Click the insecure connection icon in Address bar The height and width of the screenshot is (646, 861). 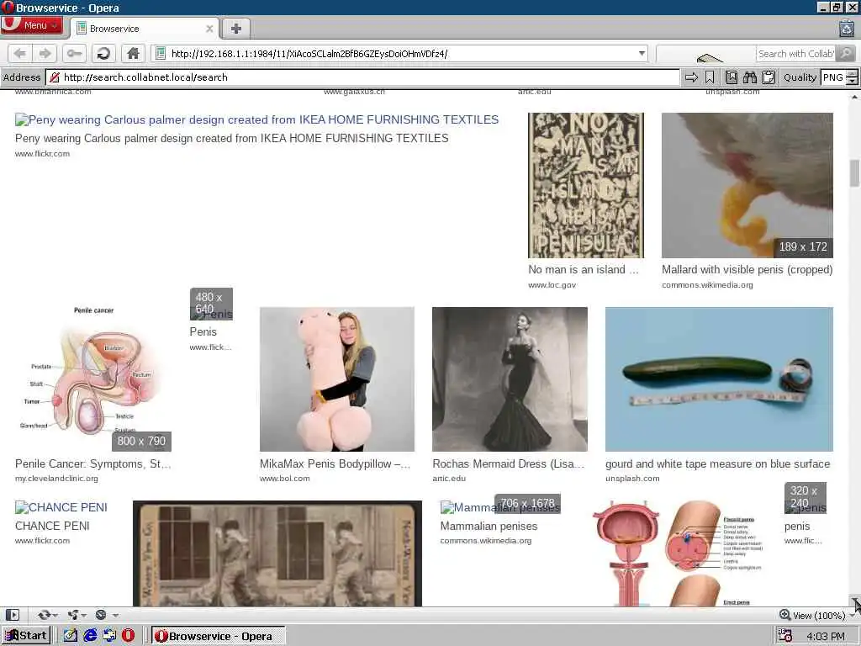pyautogui.click(x=55, y=77)
